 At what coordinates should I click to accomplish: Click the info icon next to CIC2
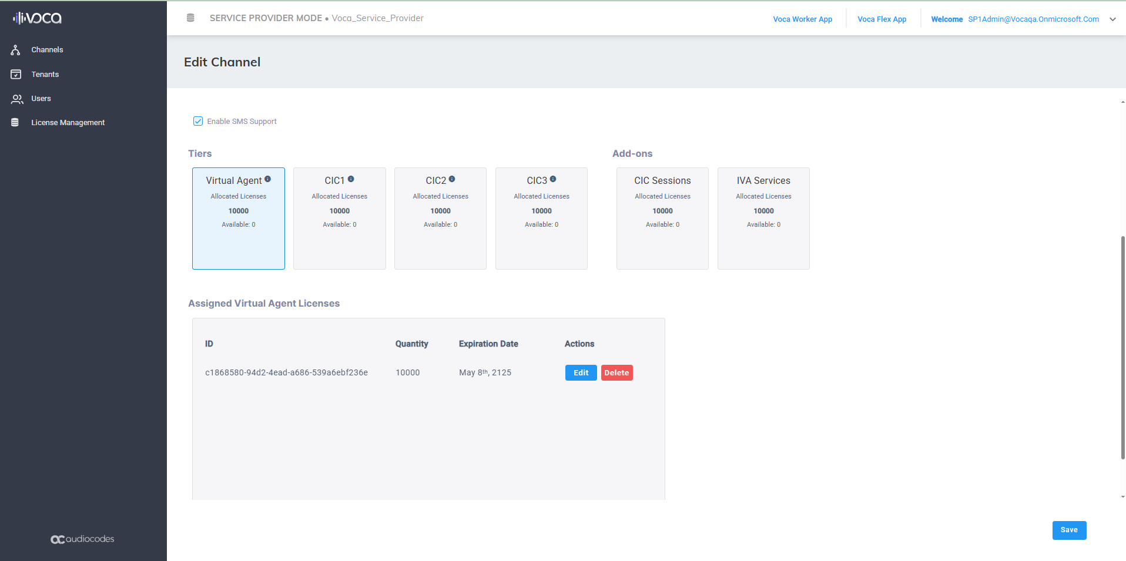coord(452,179)
